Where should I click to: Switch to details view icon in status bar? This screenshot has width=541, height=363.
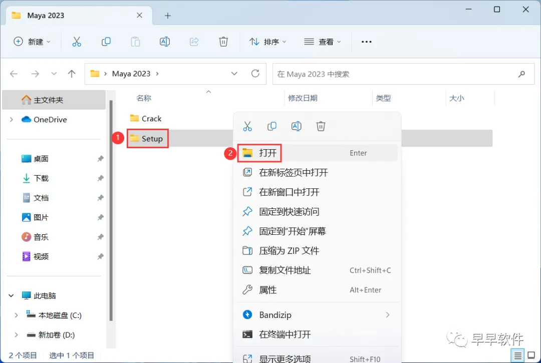pos(518,355)
